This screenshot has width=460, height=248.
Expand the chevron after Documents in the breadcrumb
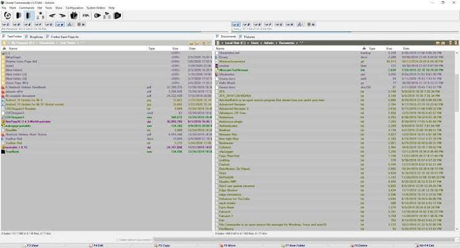coord(297,43)
